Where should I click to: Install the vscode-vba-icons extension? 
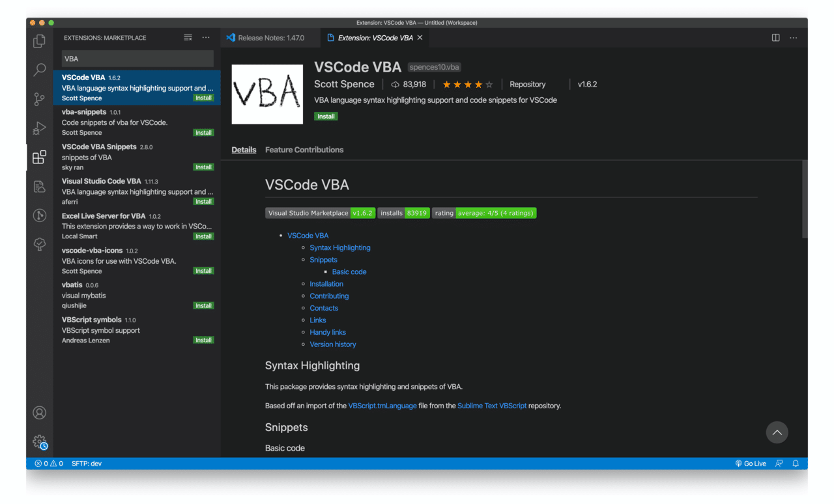point(204,271)
